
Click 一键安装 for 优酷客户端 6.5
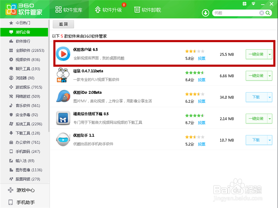[256, 54]
